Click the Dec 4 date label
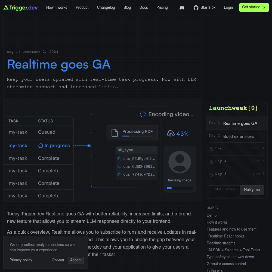 (x=259, y=148)
